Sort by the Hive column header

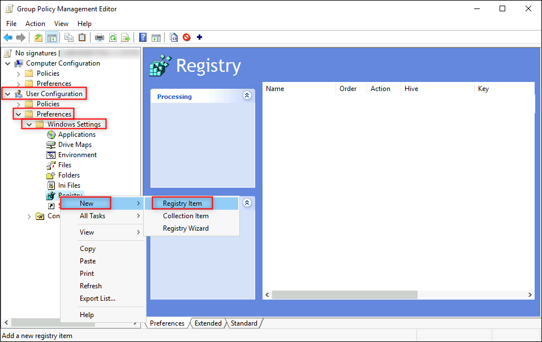pyautogui.click(x=437, y=89)
